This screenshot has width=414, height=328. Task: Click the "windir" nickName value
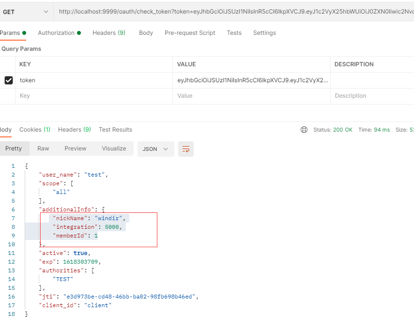[x=108, y=218]
